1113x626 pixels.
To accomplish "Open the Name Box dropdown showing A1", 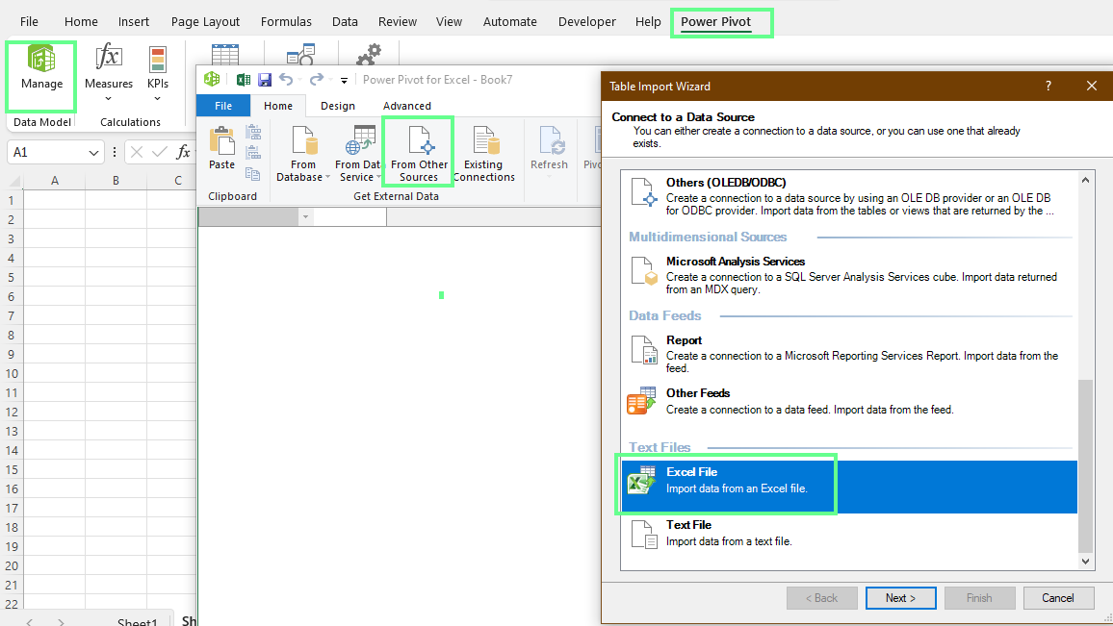I will (92, 151).
